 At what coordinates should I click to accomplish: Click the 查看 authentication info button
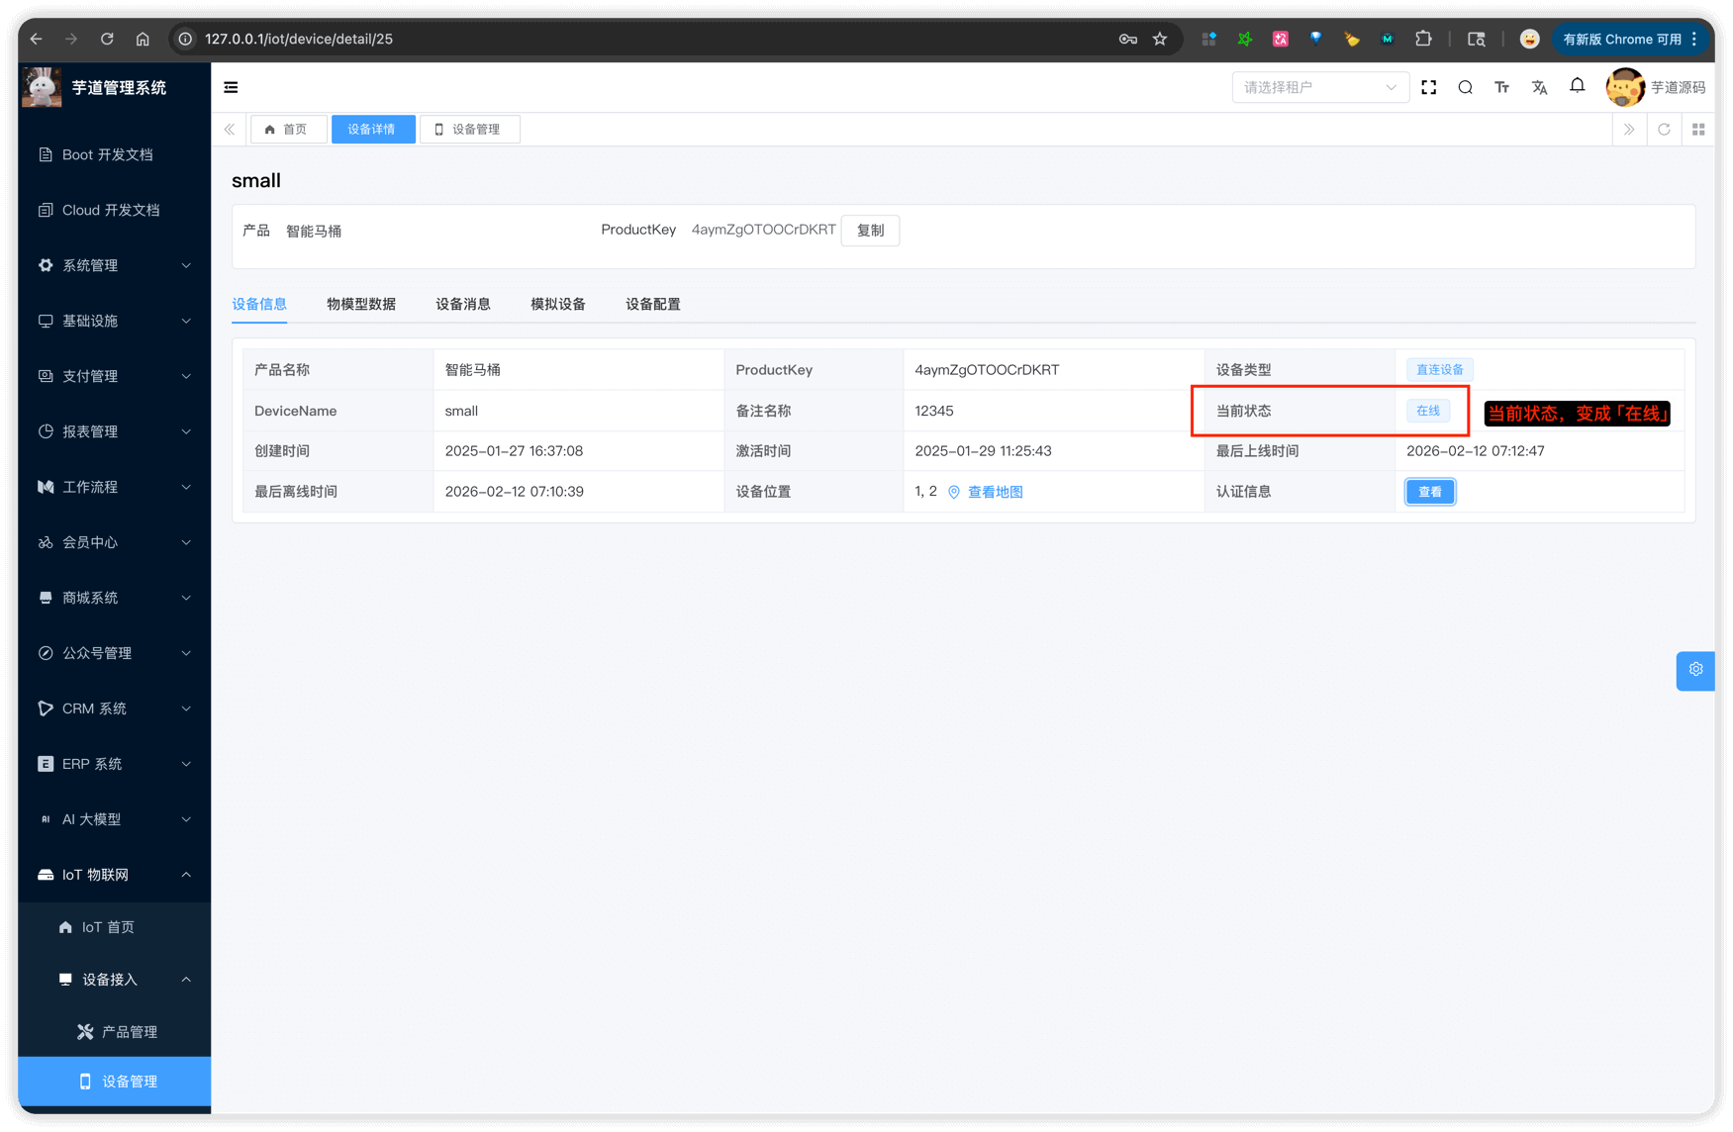pyautogui.click(x=1429, y=492)
